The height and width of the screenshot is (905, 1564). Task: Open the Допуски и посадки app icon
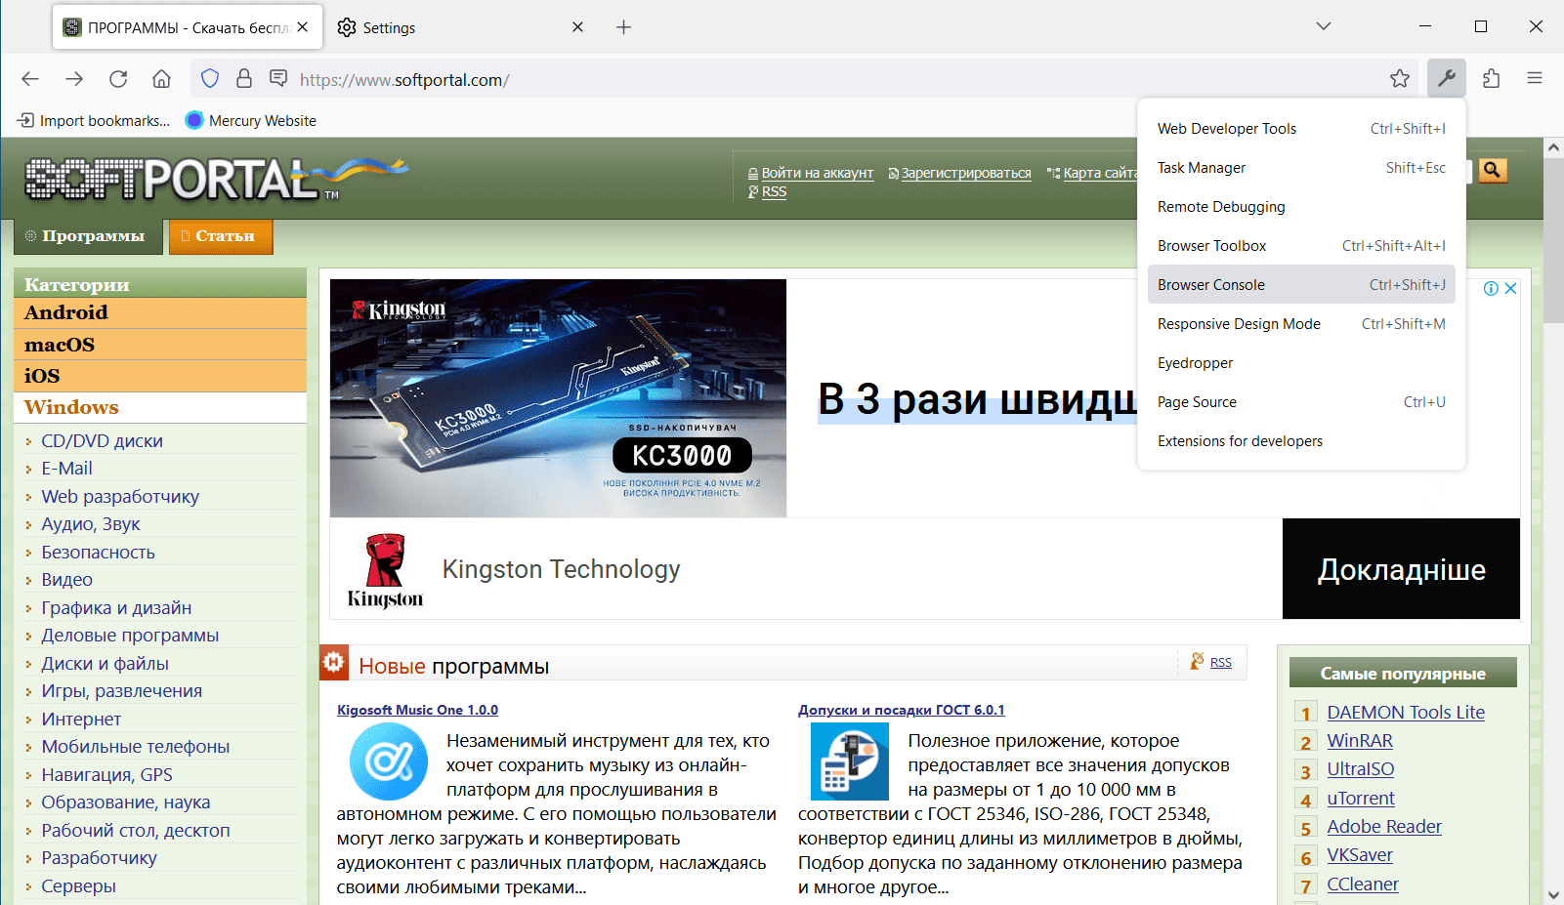(850, 761)
